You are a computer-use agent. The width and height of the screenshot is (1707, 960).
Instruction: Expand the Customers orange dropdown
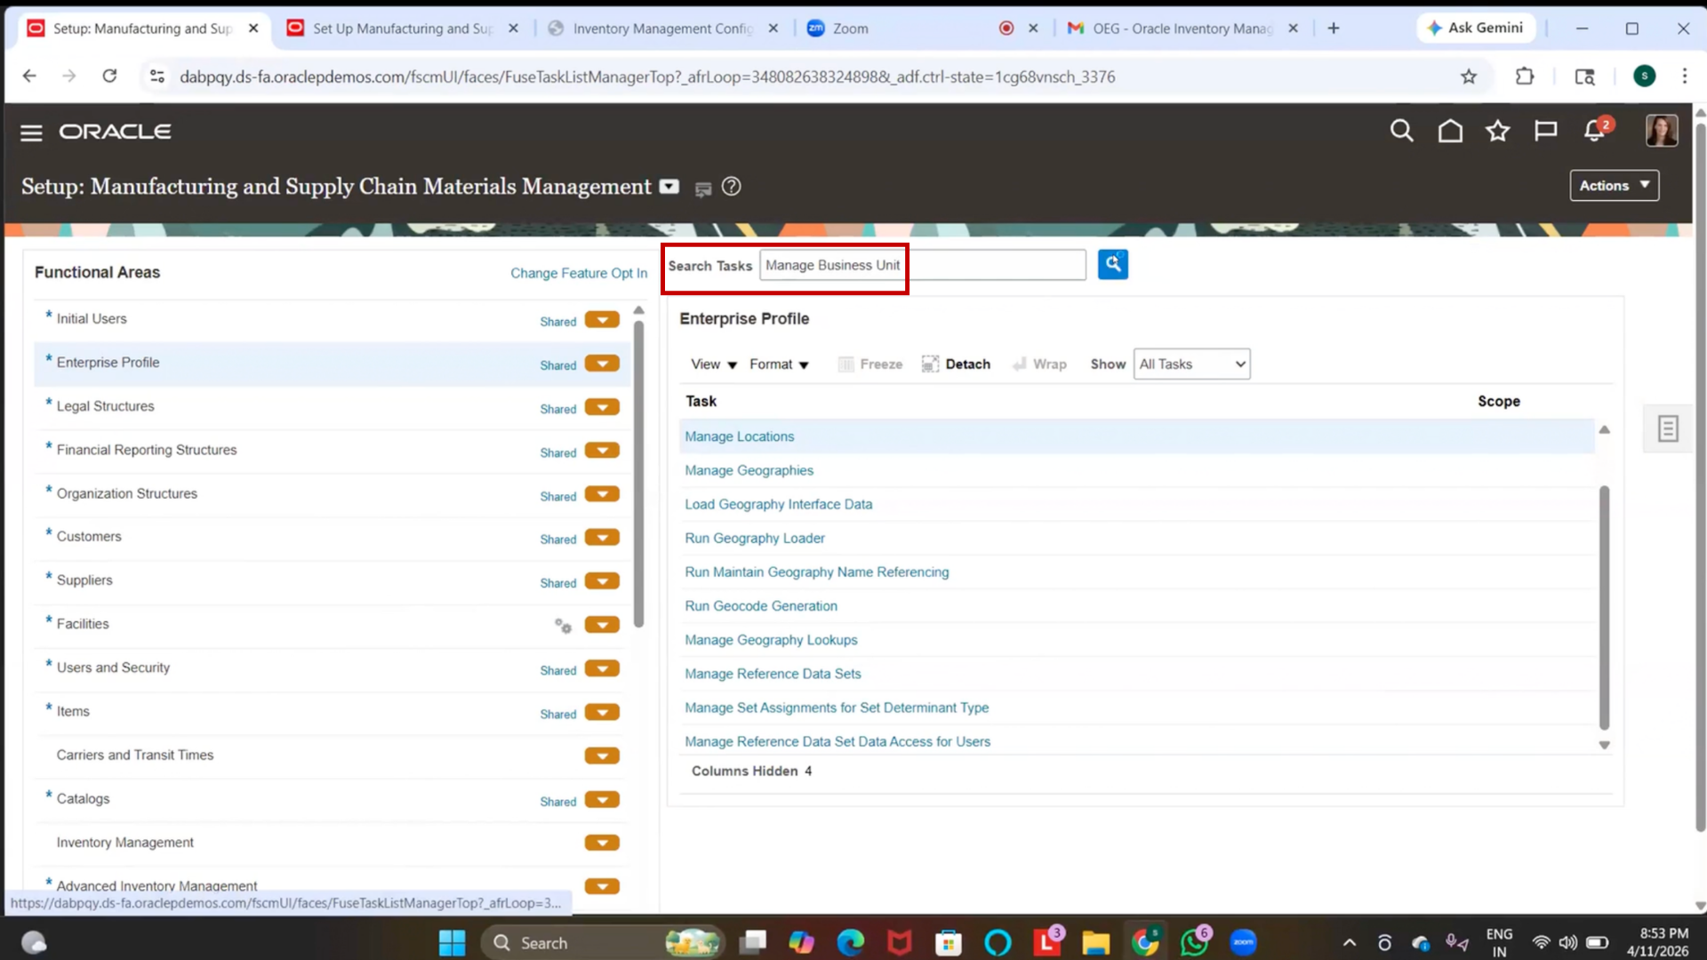click(602, 538)
